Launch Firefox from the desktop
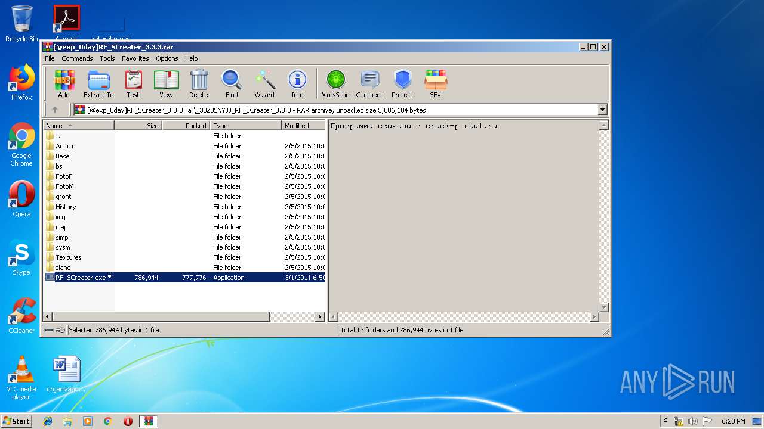764x429 pixels. 21,82
